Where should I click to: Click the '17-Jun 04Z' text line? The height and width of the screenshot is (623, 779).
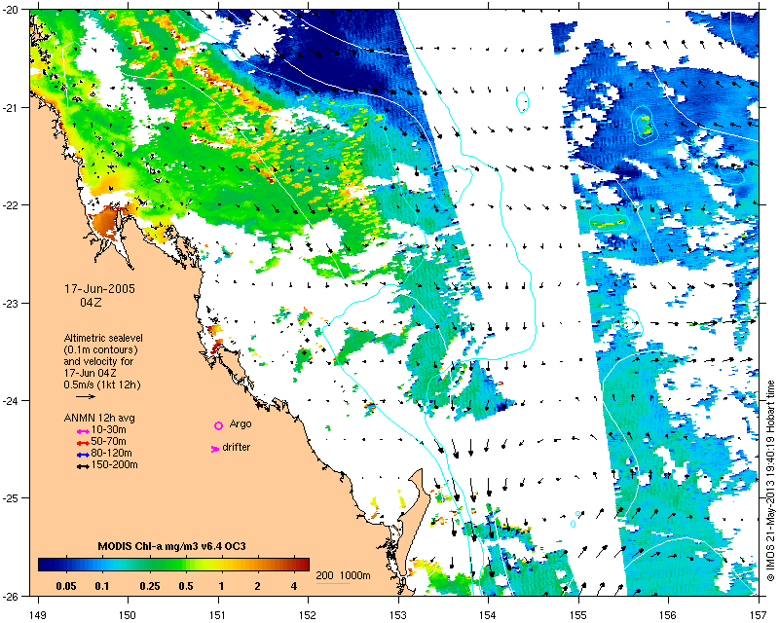click(90, 373)
